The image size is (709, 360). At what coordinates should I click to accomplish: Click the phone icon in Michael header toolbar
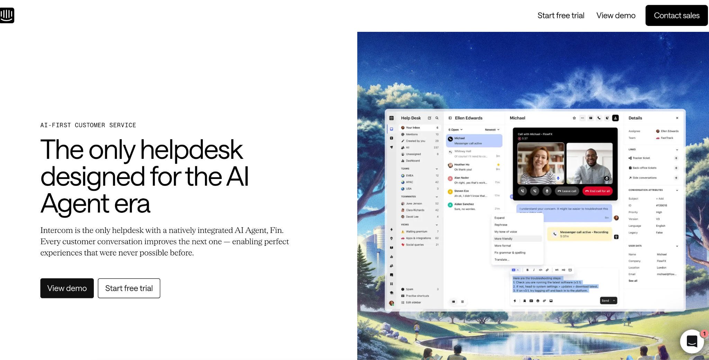pyautogui.click(x=599, y=118)
